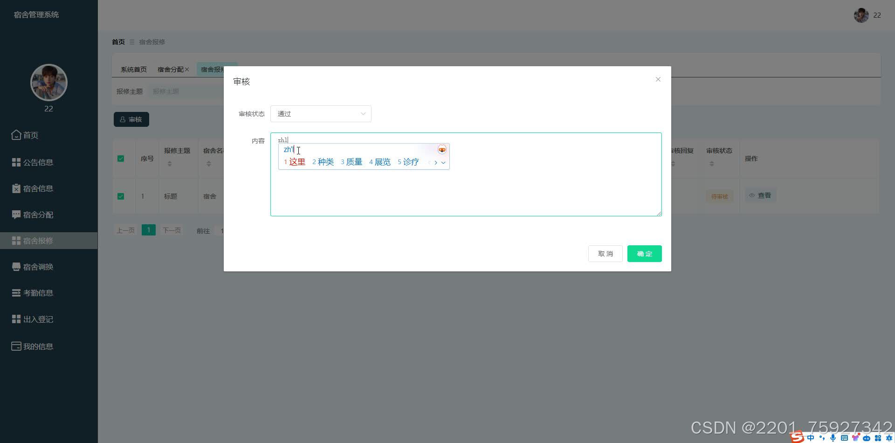Image resolution: width=895 pixels, height=443 pixels.
Task: Open 我的信息 via its card icon
Action: pyautogui.click(x=16, y=346)
